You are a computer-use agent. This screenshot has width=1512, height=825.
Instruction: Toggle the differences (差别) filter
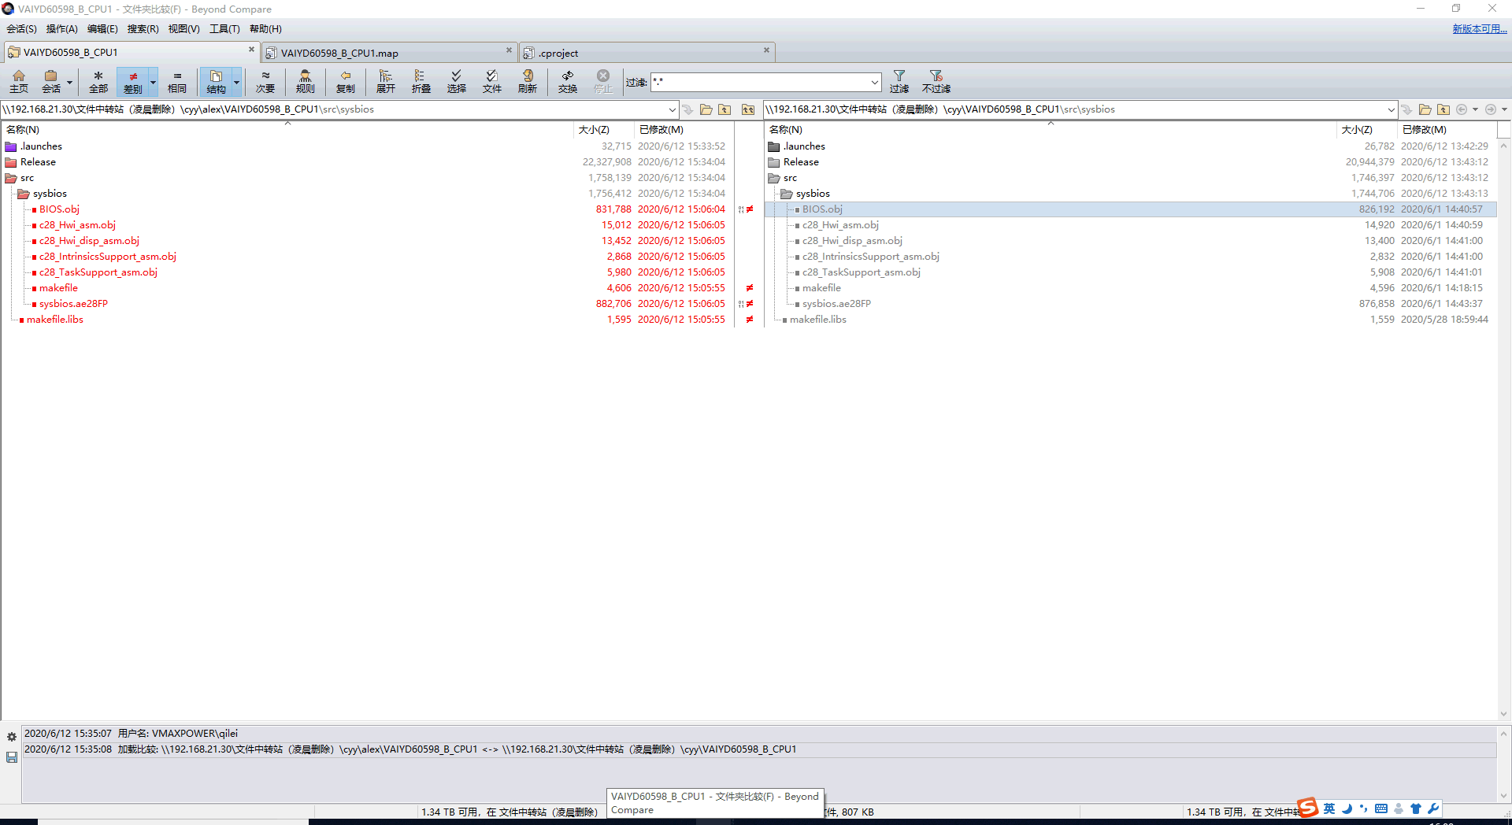pyautogui.click(x=133, y=81)
